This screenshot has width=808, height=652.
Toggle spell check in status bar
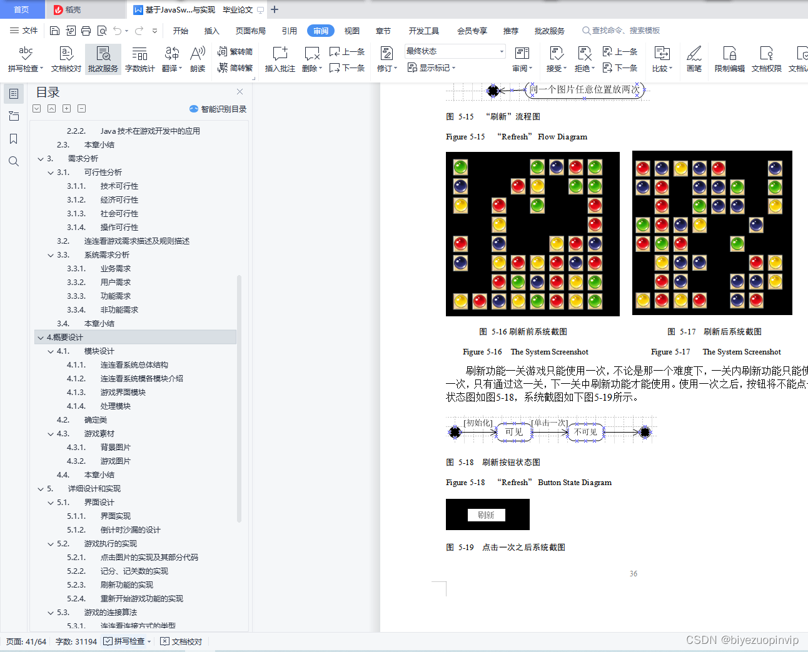pos(128,641)
